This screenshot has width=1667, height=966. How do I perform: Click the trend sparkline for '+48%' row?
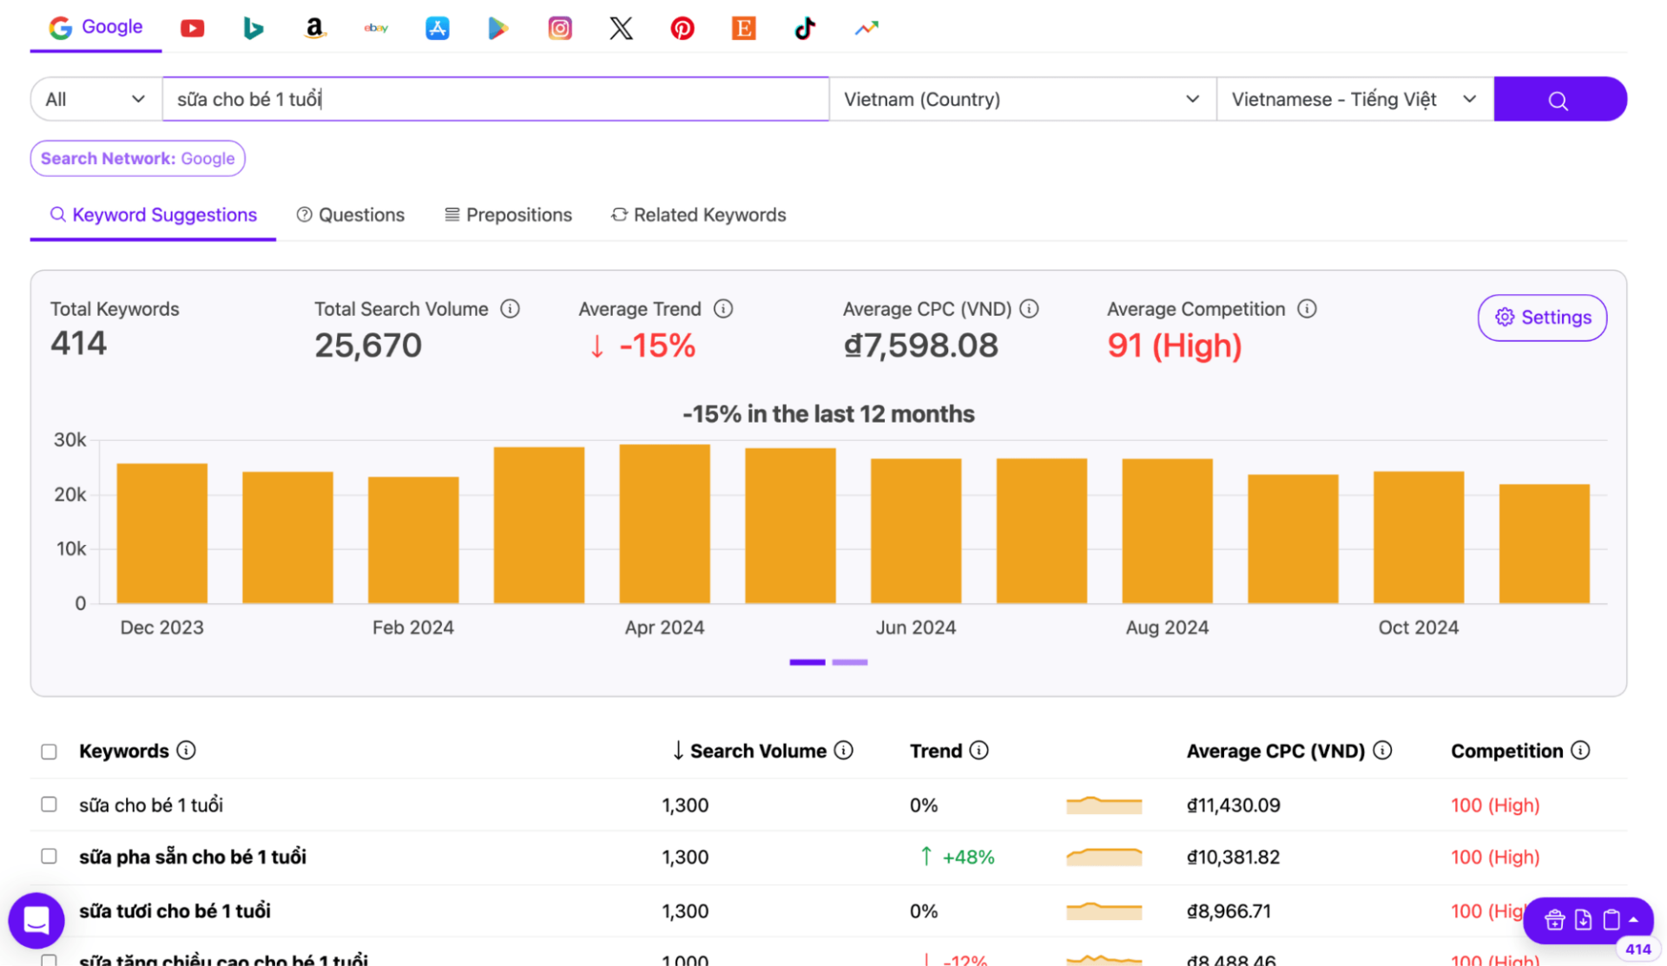pyautogui.click(x=1104, y=857)
